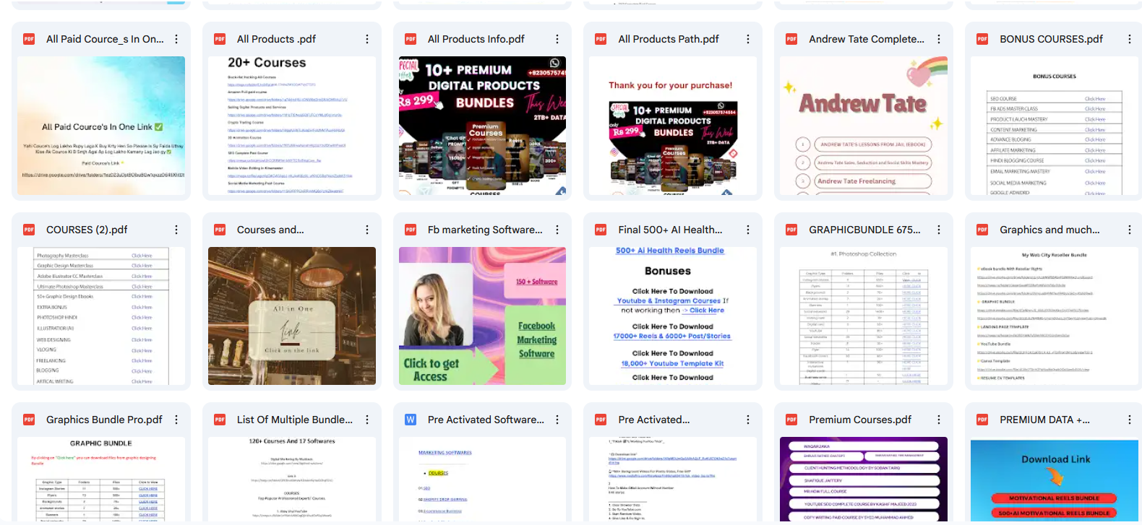Click the PDF icon of All Products .pdf
Image resolution: width=1142 pixels, height=525 pixels.
tap(220, 39)
